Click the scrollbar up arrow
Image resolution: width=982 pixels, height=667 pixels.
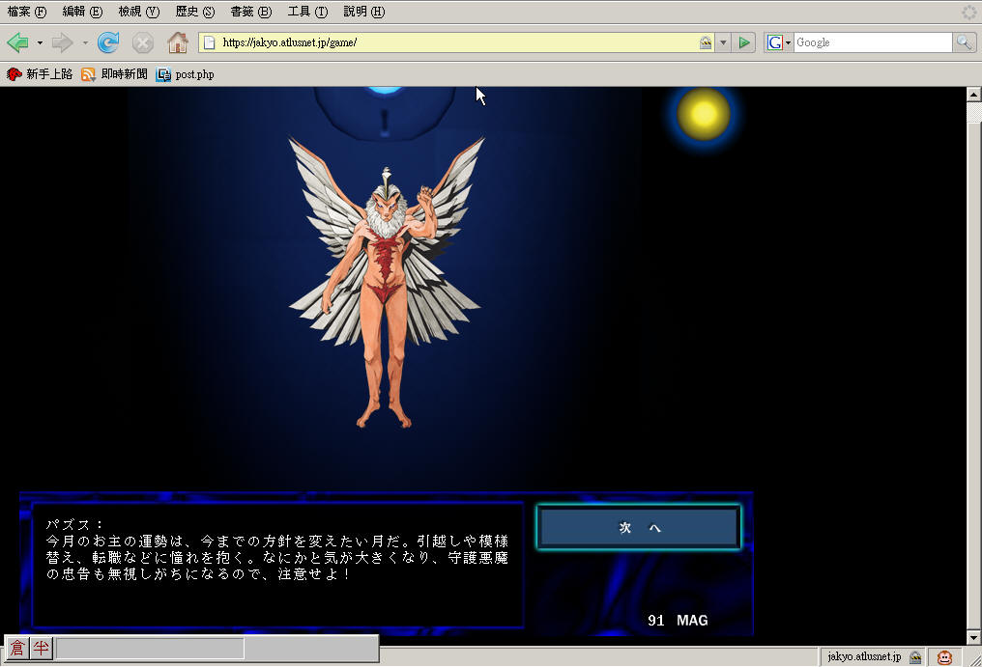point(974,95)
